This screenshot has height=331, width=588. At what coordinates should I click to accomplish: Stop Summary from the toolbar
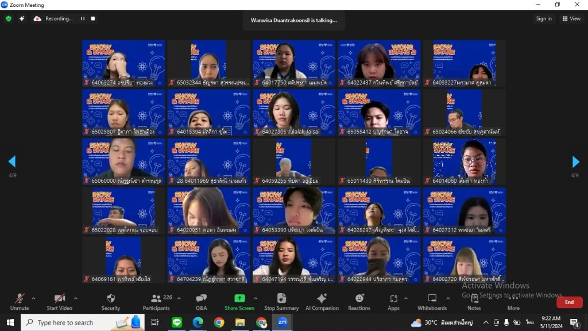pos(281,302)
